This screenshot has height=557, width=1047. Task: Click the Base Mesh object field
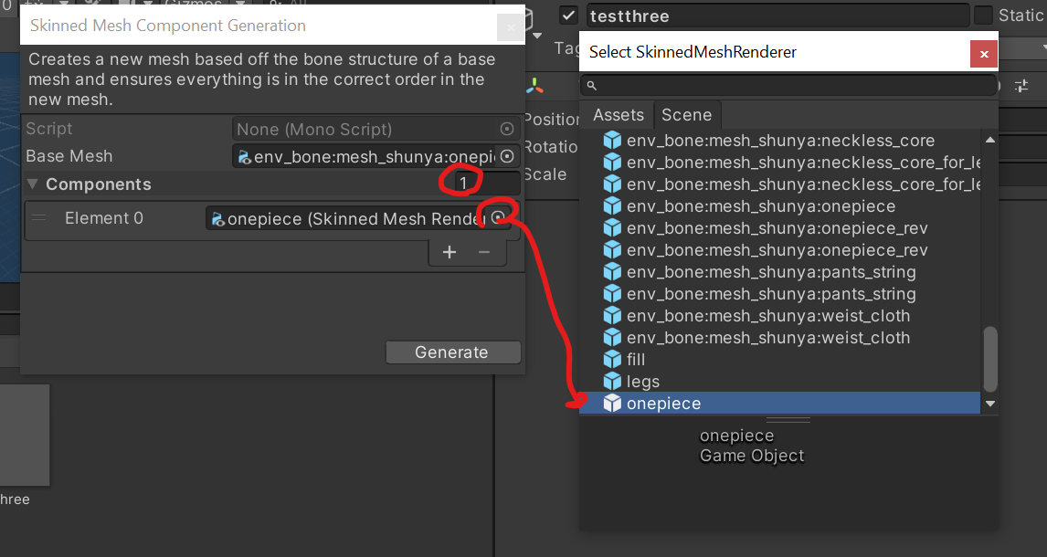click(375, 156)
